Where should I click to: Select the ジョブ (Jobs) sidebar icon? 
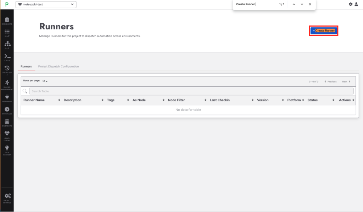pos(7,33)
